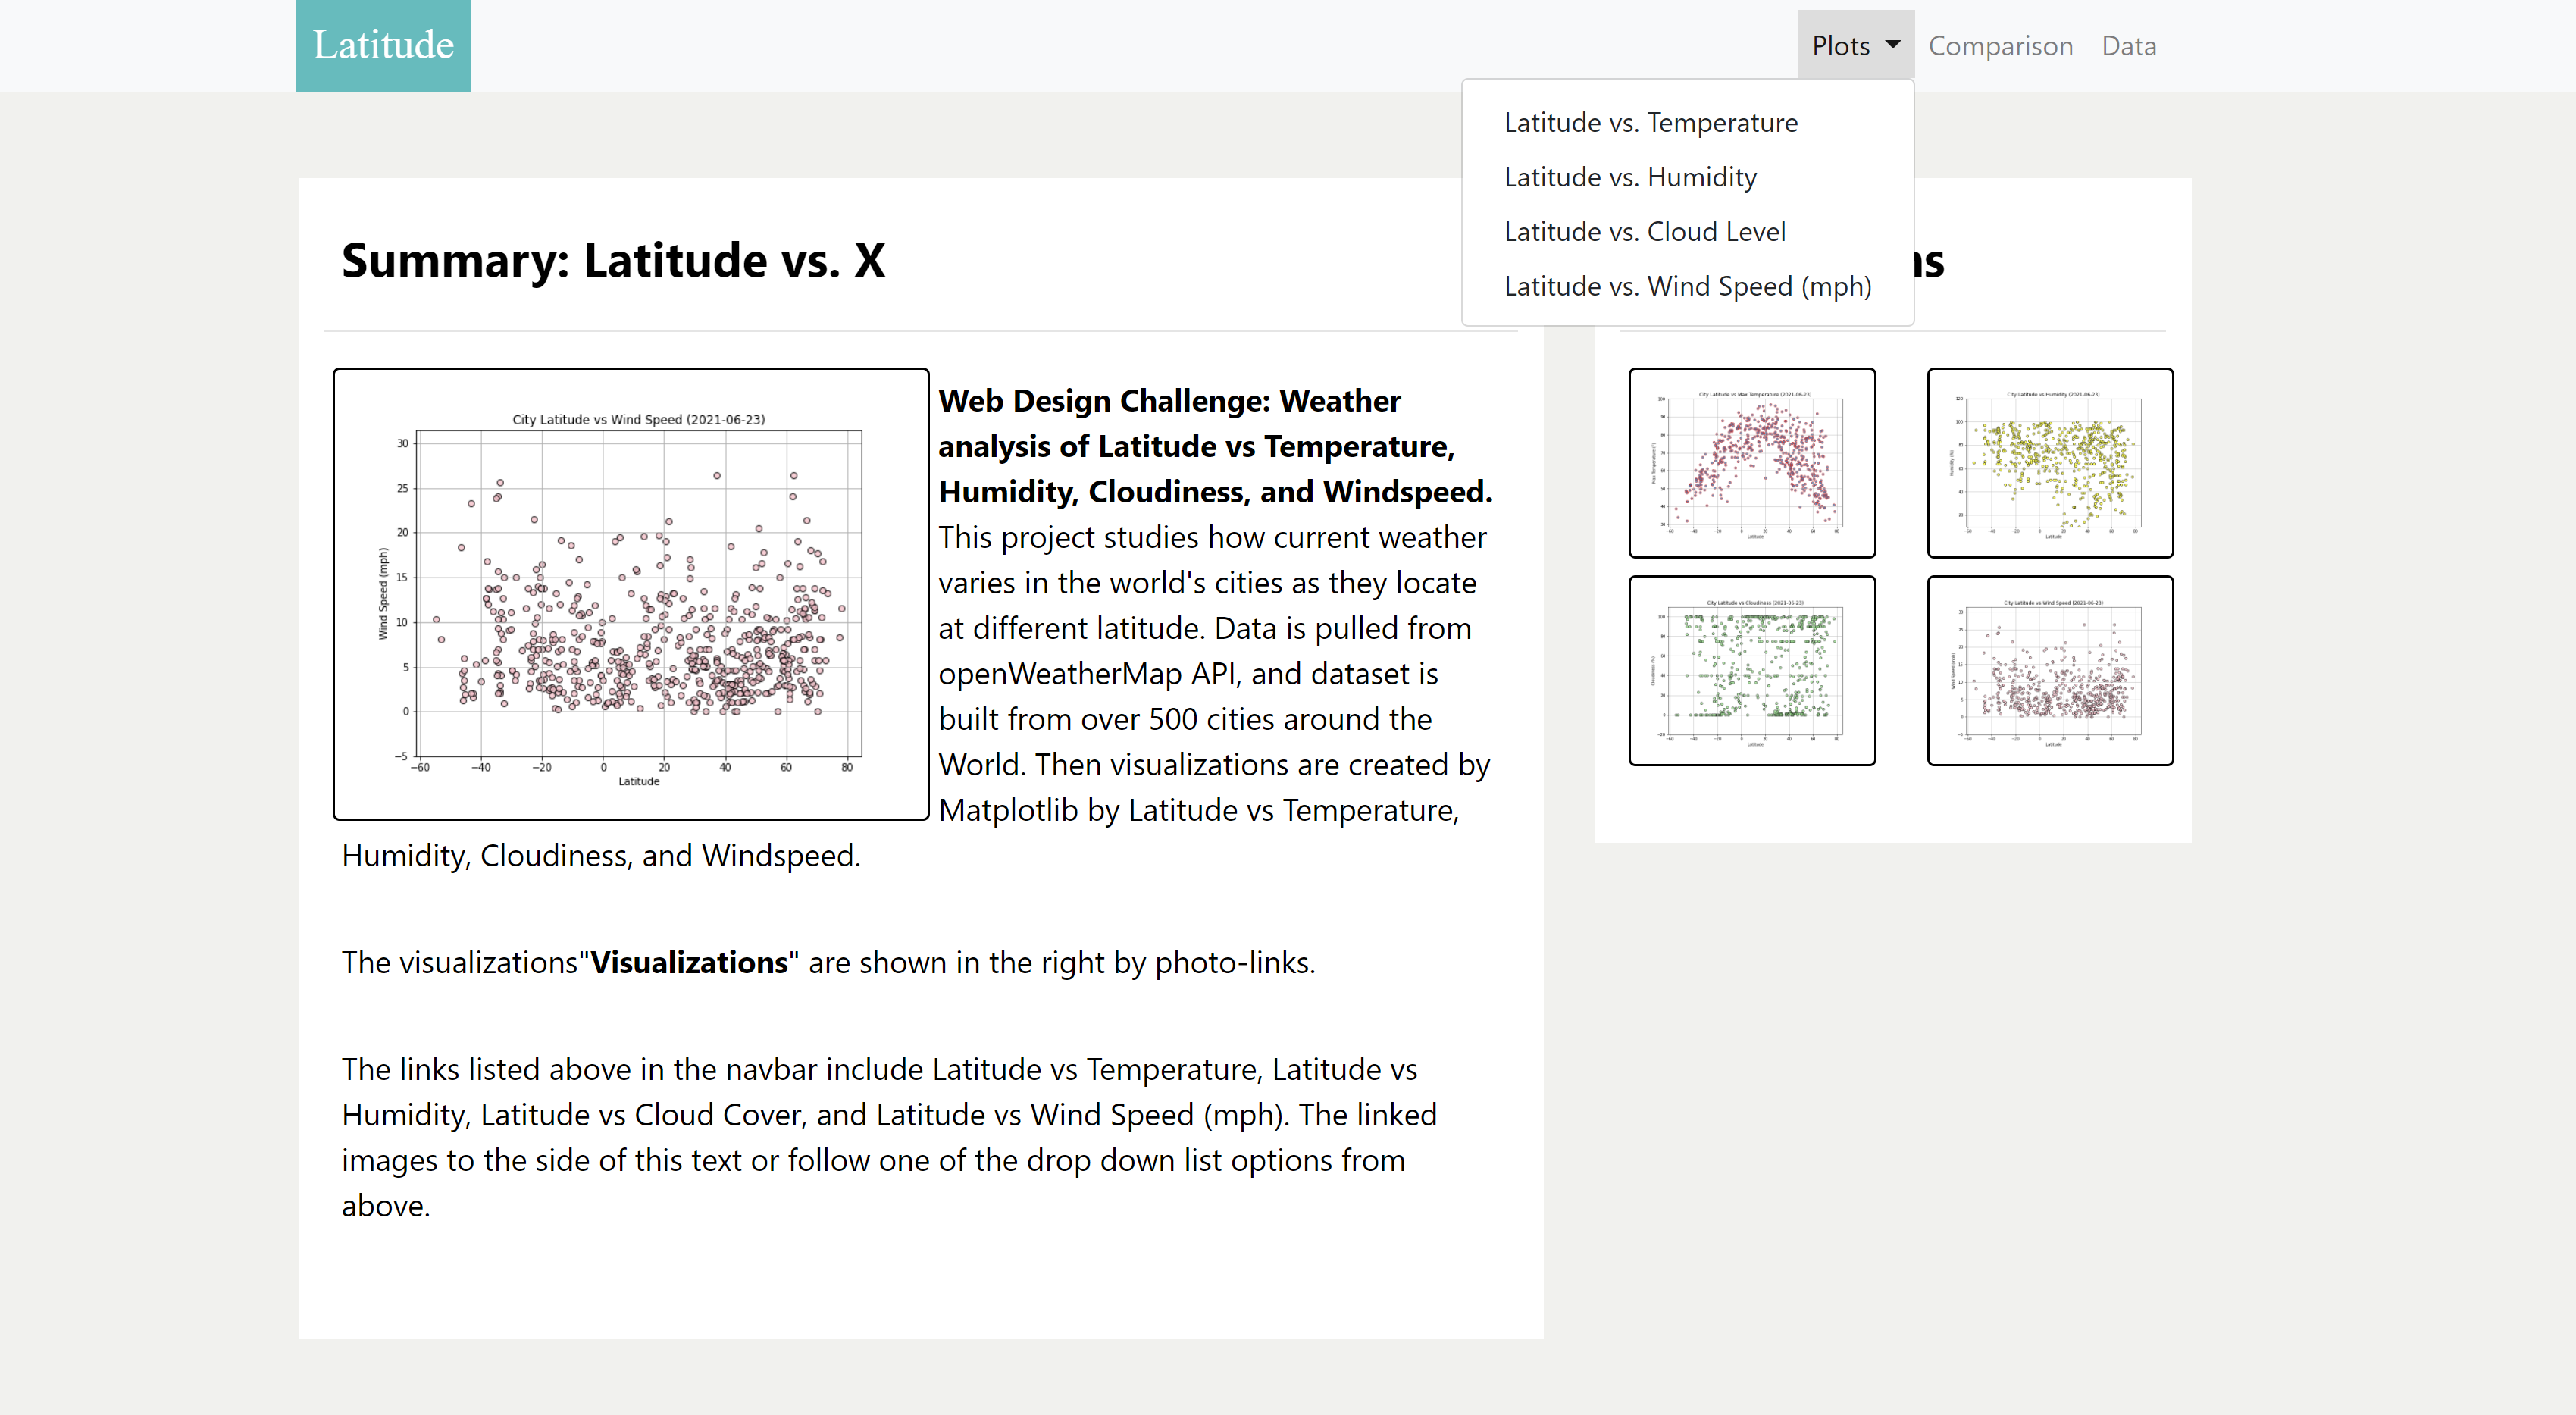The height and width of the screenshot is (1415, 2576).
Task: Click the Latitude brand logo
Action: tap(383, 46)
